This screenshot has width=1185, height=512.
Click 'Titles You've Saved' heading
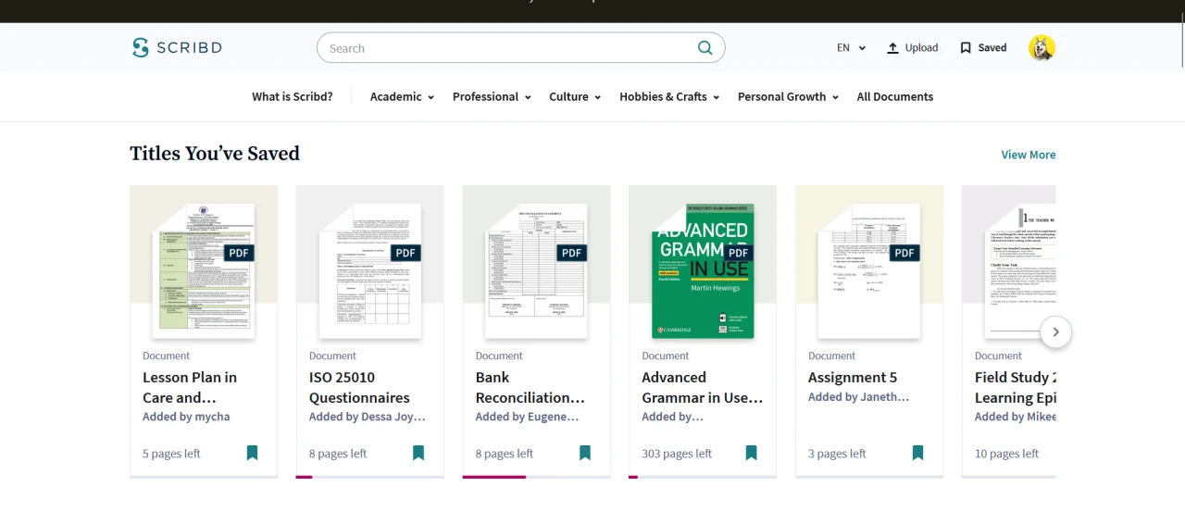(215, 154)
